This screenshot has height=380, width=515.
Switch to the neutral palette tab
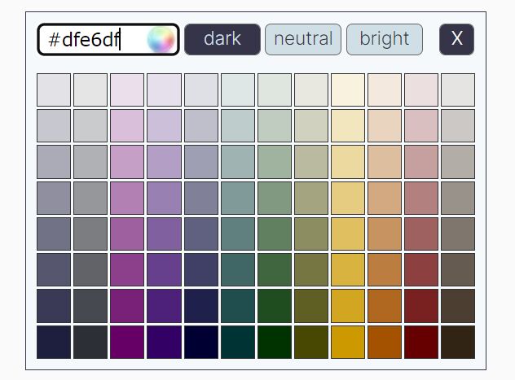click(303, 39)
